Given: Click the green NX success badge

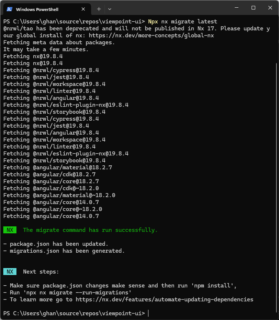Looking at the screenshot, I should coord(10,230).
